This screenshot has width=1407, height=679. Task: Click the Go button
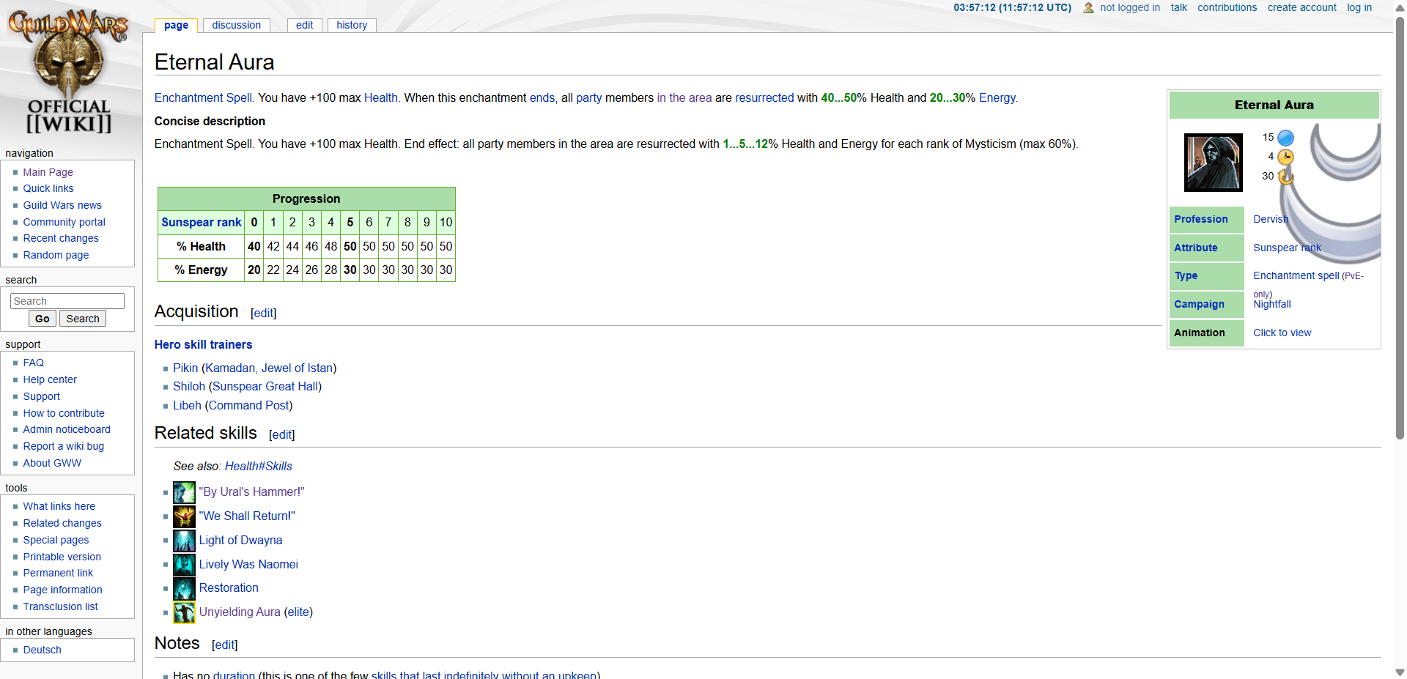point(43,319)
